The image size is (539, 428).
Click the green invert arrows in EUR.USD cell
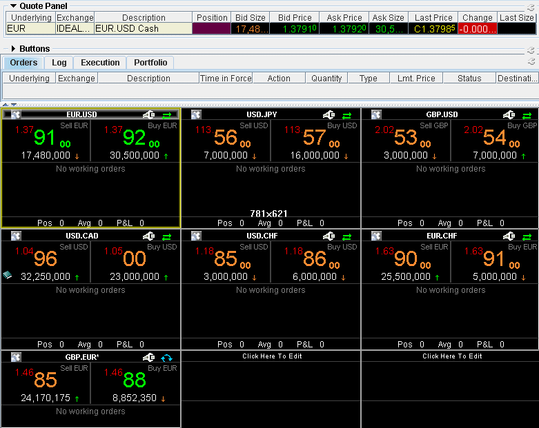[167, 115]
